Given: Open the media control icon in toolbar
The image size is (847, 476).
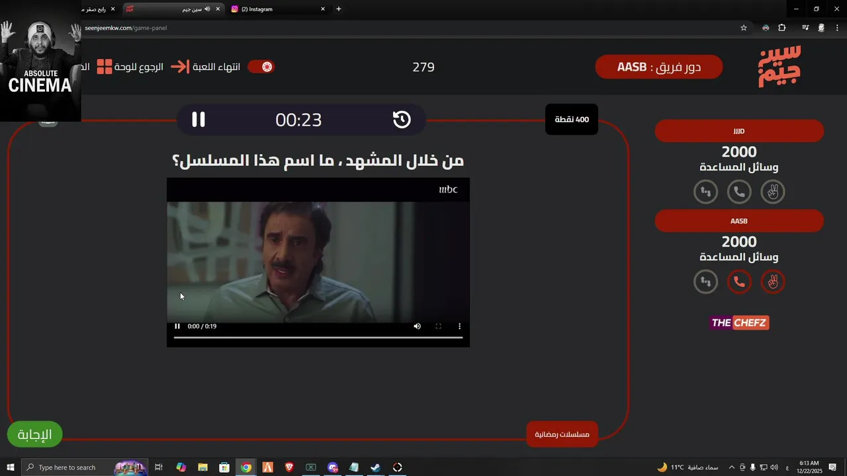Looking at the screenshot, I should [805, 28].
